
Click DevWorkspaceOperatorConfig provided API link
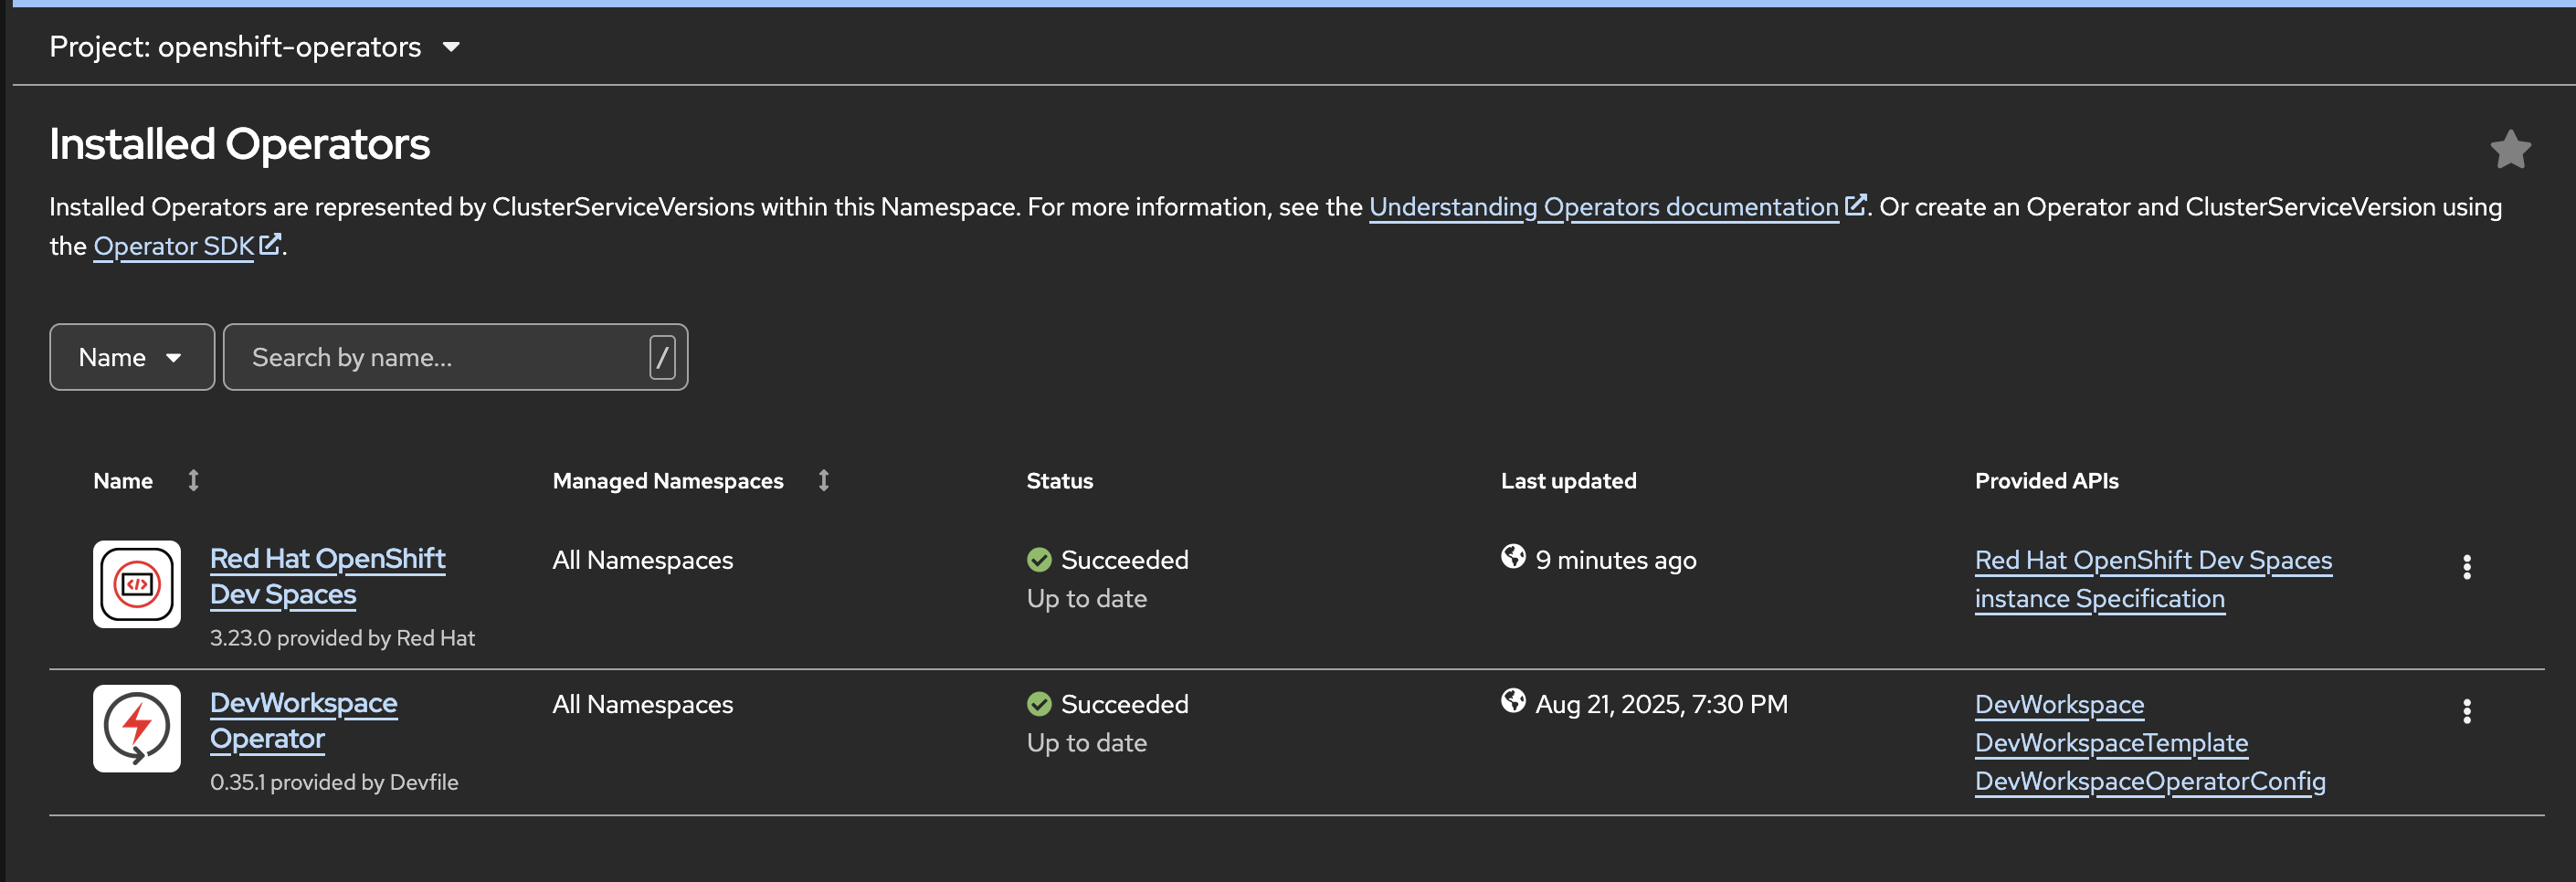pyautogui.click(x=2150, y=781)
